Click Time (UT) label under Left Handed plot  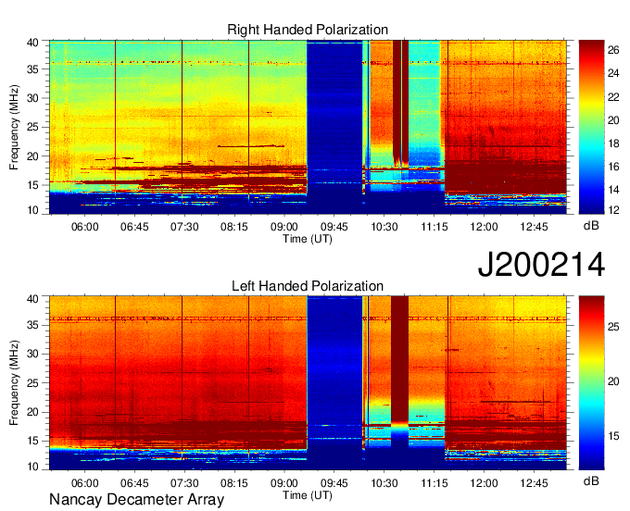pyautogui.click(x=308, y=495)
